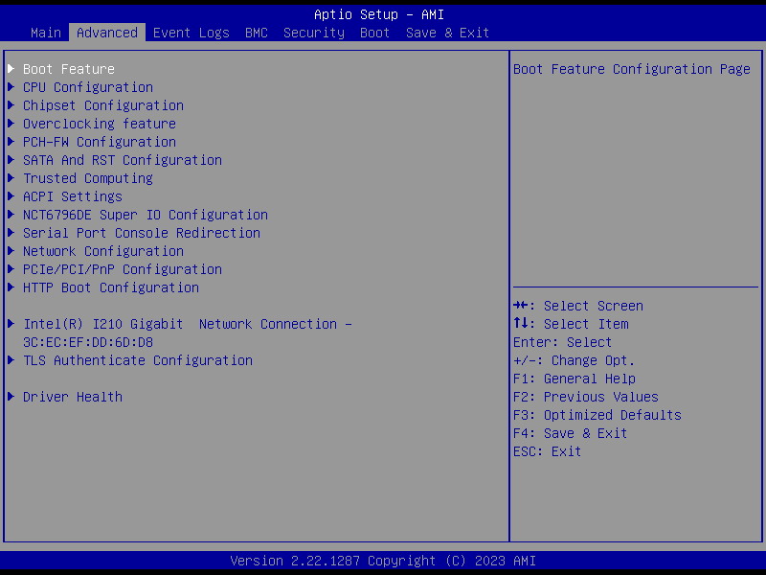
Task: Click the arrow next to Overclocking feature
Action: (x=11, y=124)
